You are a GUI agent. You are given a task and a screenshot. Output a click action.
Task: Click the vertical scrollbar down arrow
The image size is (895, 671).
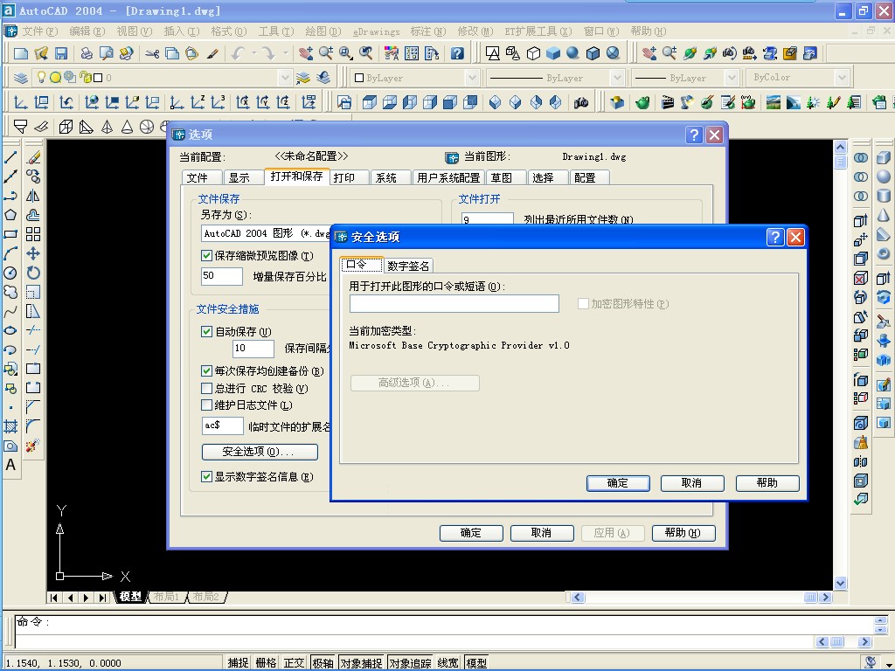840,583
